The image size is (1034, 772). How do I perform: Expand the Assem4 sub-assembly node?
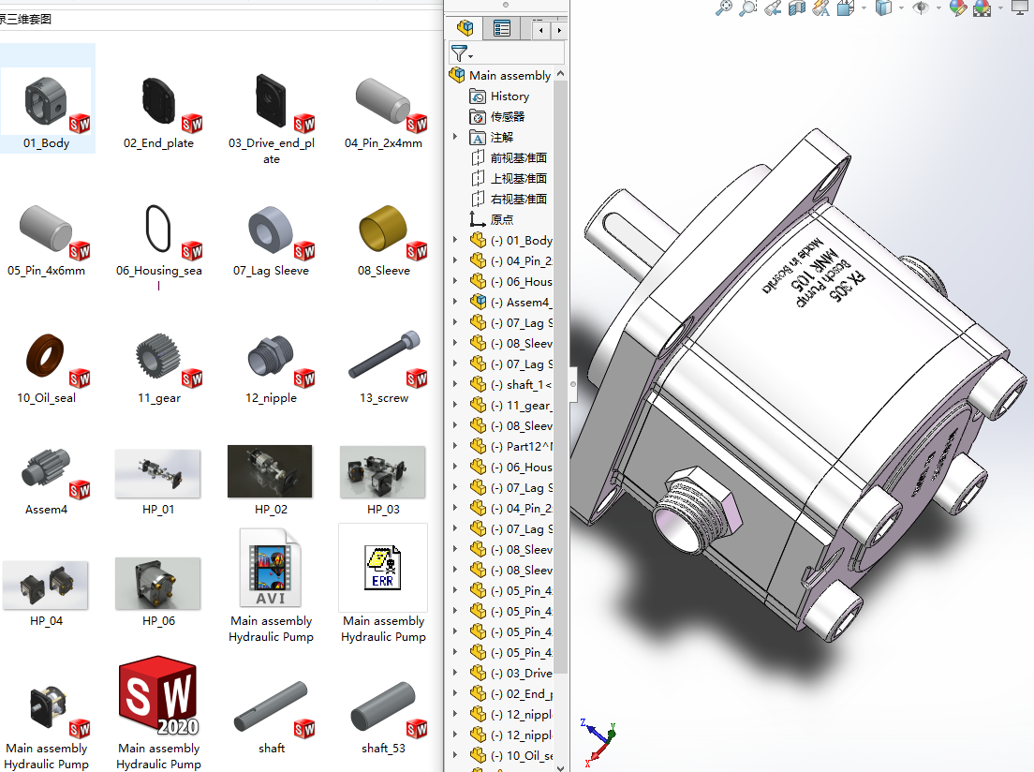coord(456,303)
